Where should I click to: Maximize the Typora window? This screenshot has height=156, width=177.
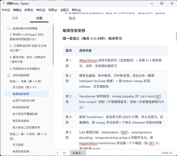click(x=162, y=3)
